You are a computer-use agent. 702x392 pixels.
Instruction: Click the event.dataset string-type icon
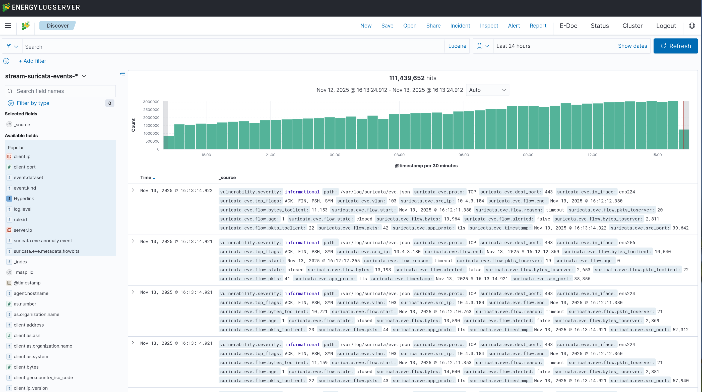click(x=9, y=177)
